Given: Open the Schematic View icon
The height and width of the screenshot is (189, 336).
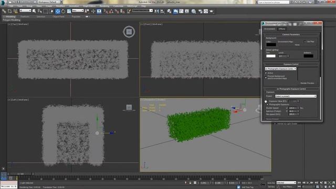Looking at the screenshot, I should click(187, 11).
